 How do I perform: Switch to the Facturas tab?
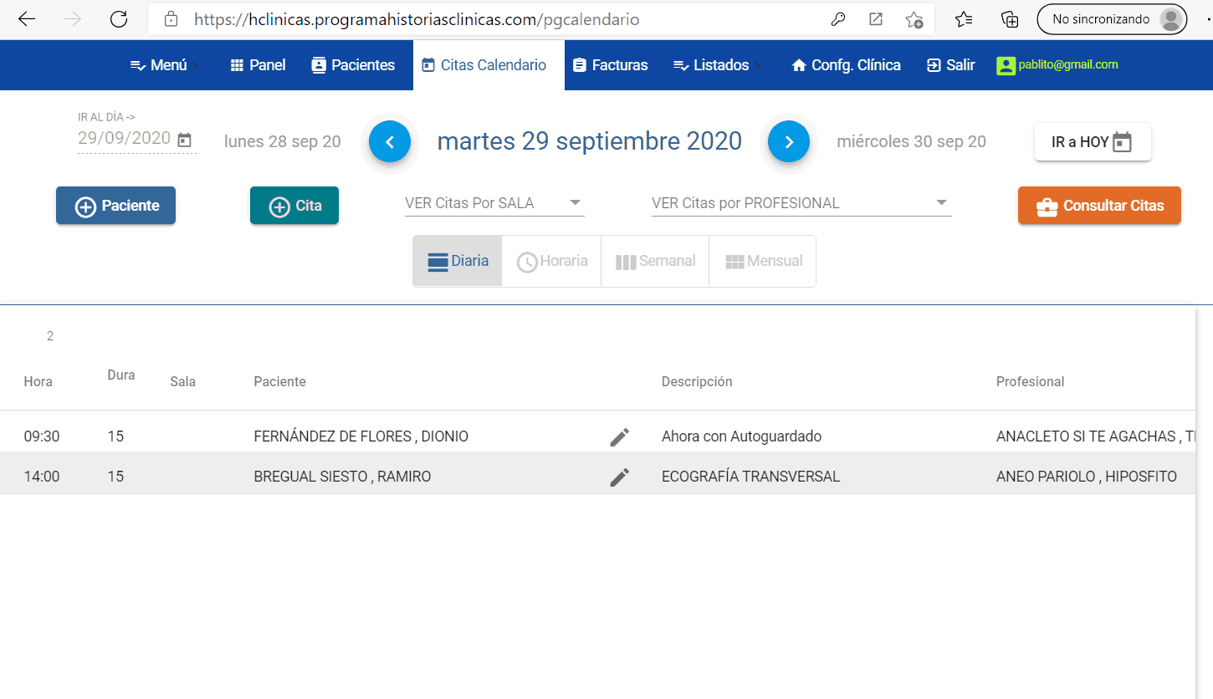click(x=610, y=64)
